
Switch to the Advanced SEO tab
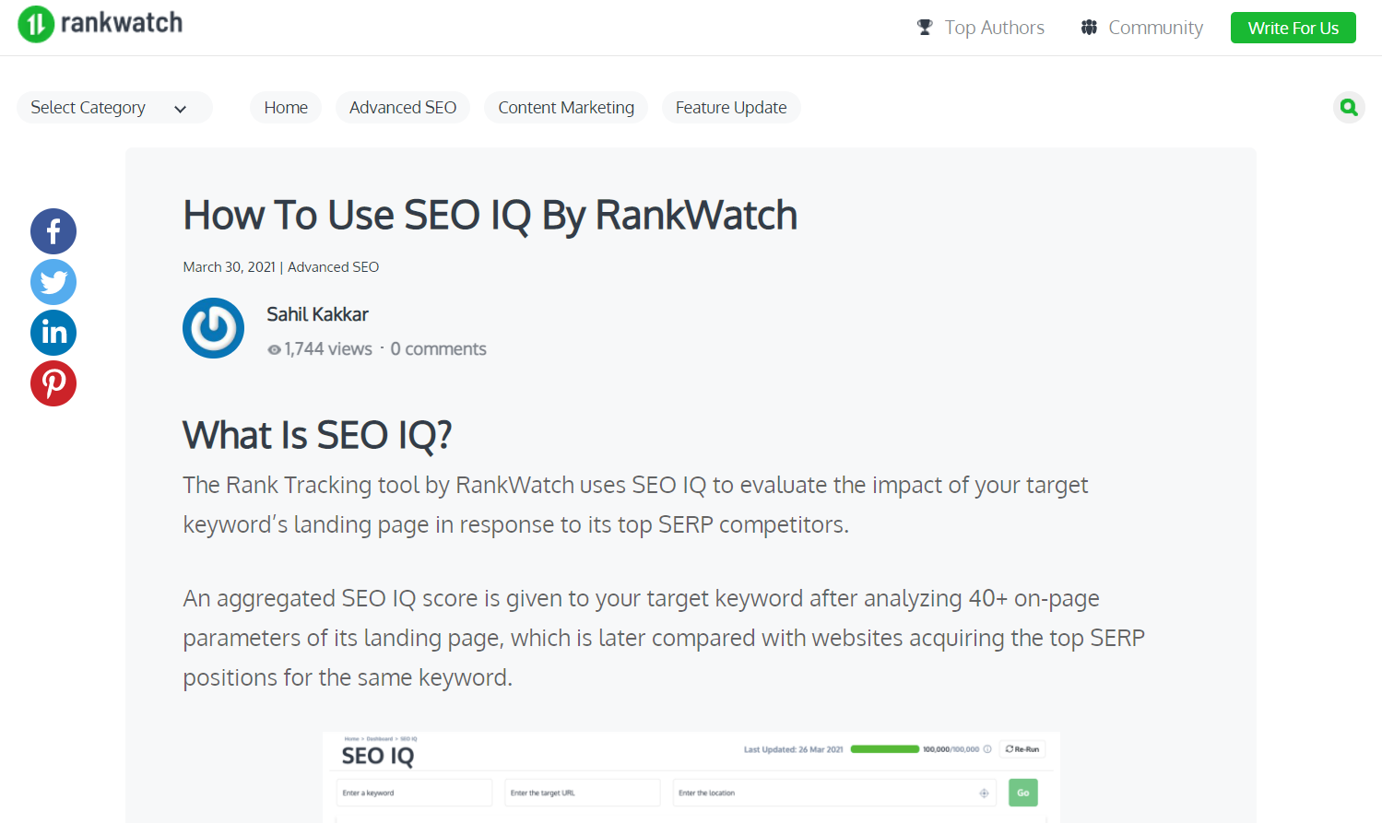(x=403, y=108)
